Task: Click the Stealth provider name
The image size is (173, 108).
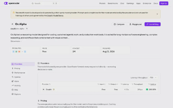Action: pyautogui.click(x=49, y=89)
